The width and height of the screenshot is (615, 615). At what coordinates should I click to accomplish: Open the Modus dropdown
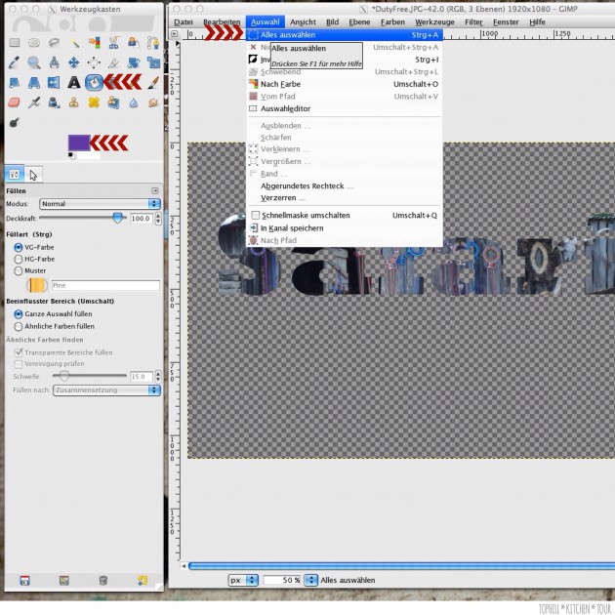coord(100,204)
